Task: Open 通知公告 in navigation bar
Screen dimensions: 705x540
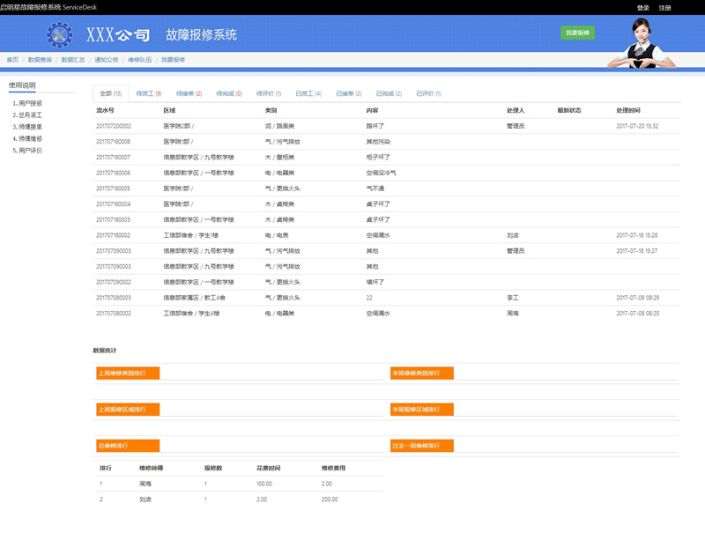Action: (x=106, y=60)
